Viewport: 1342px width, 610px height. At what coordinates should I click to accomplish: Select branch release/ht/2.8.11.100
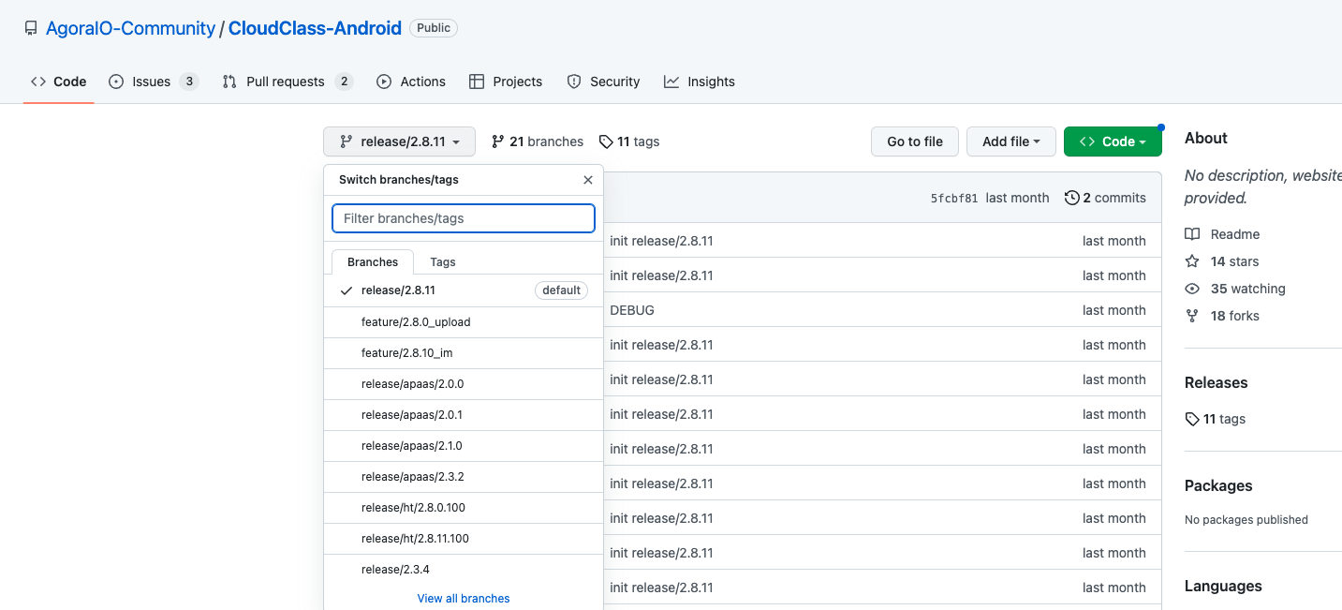click(x=464, y=539)
